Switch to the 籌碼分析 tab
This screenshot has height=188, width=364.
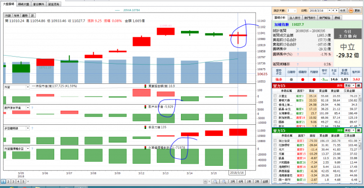280,17
